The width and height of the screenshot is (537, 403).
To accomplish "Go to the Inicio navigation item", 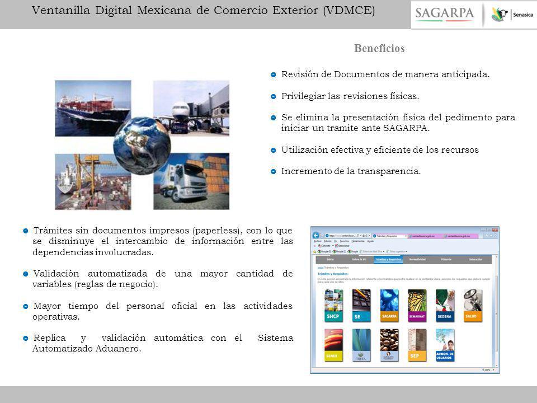I will click(330, 259).
